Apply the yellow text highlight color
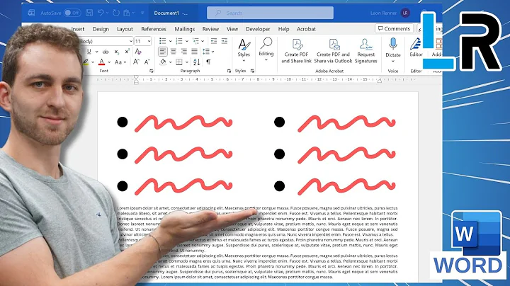 (86, 62)
